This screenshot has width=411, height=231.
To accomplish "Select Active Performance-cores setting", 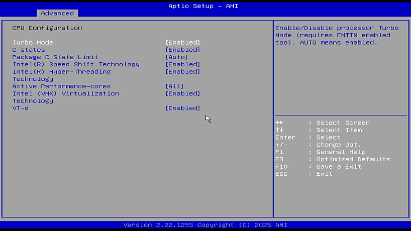I will [62, 86].
